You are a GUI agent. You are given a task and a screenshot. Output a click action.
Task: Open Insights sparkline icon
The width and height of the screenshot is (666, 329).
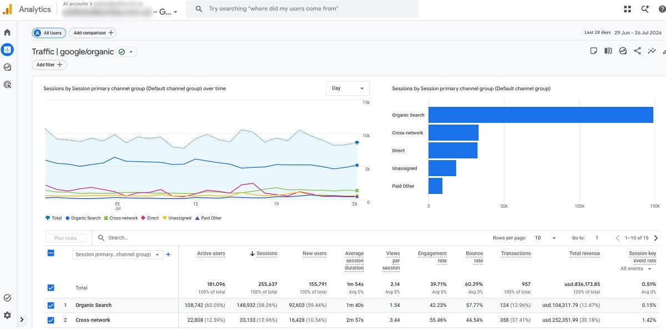(652, 51)
